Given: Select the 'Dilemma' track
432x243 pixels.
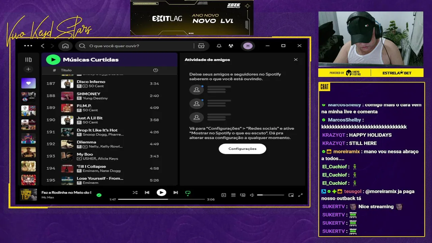Looking at the screenshot, I should coord(109,144).
